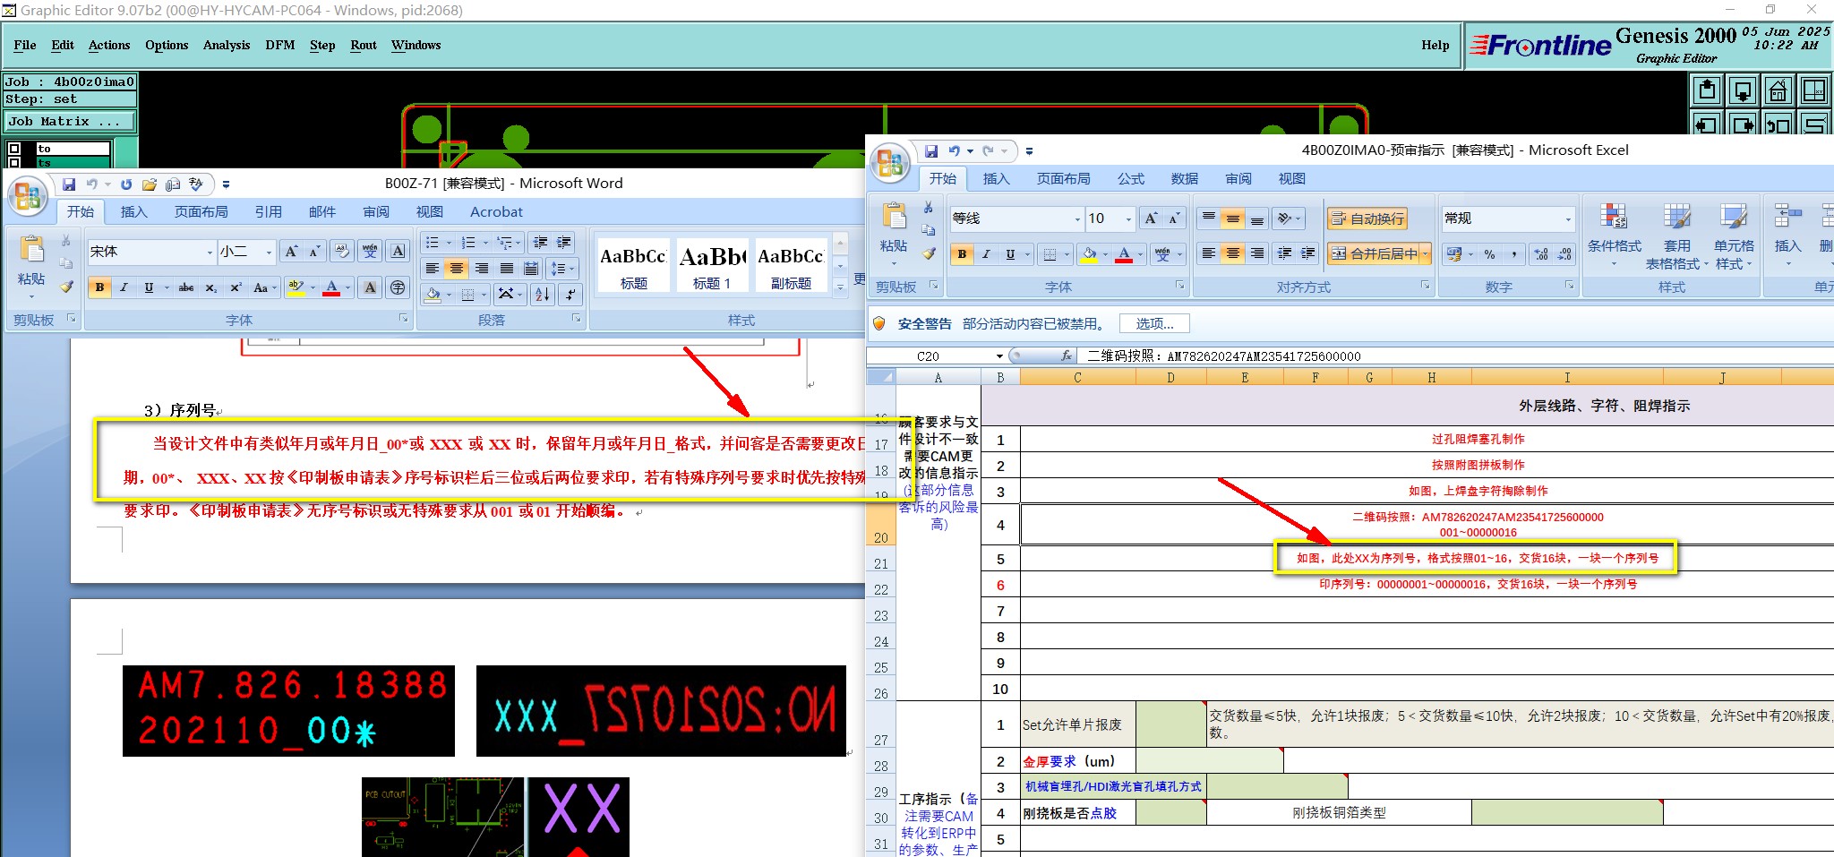This screenshot has width=1834, height=857.
Task: Click Excel formula bar input field
Action: 1455,356
